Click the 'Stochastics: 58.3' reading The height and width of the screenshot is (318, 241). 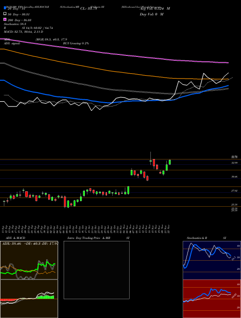(15, 24)
